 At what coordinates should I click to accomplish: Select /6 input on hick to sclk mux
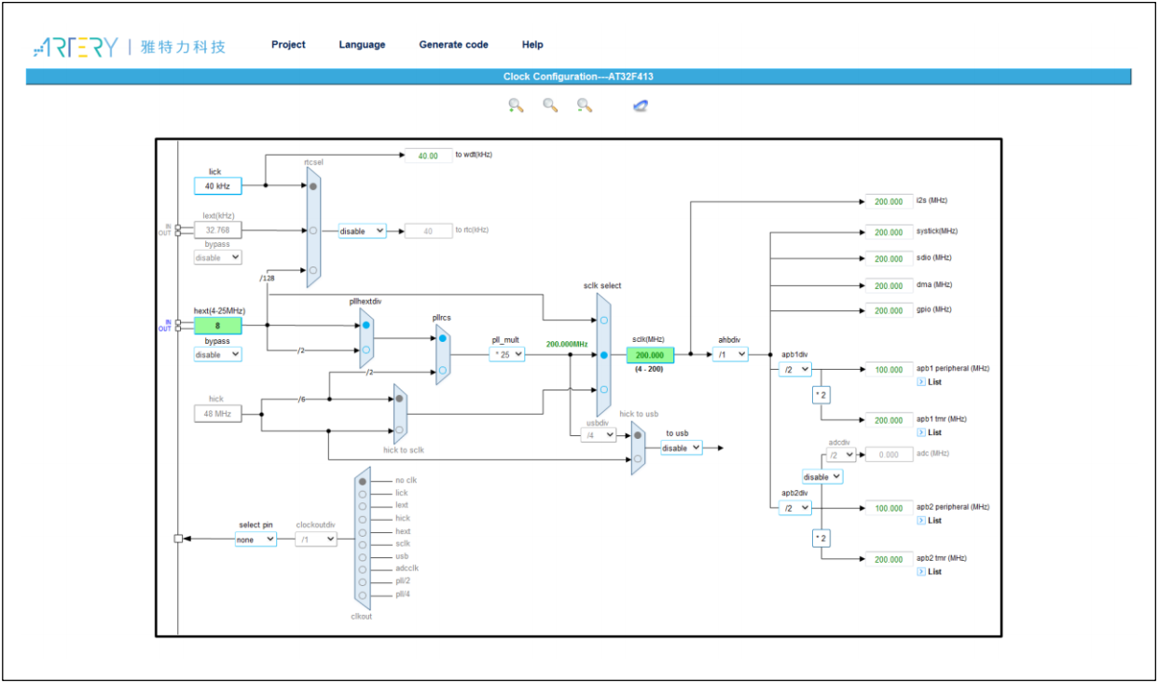399,399
